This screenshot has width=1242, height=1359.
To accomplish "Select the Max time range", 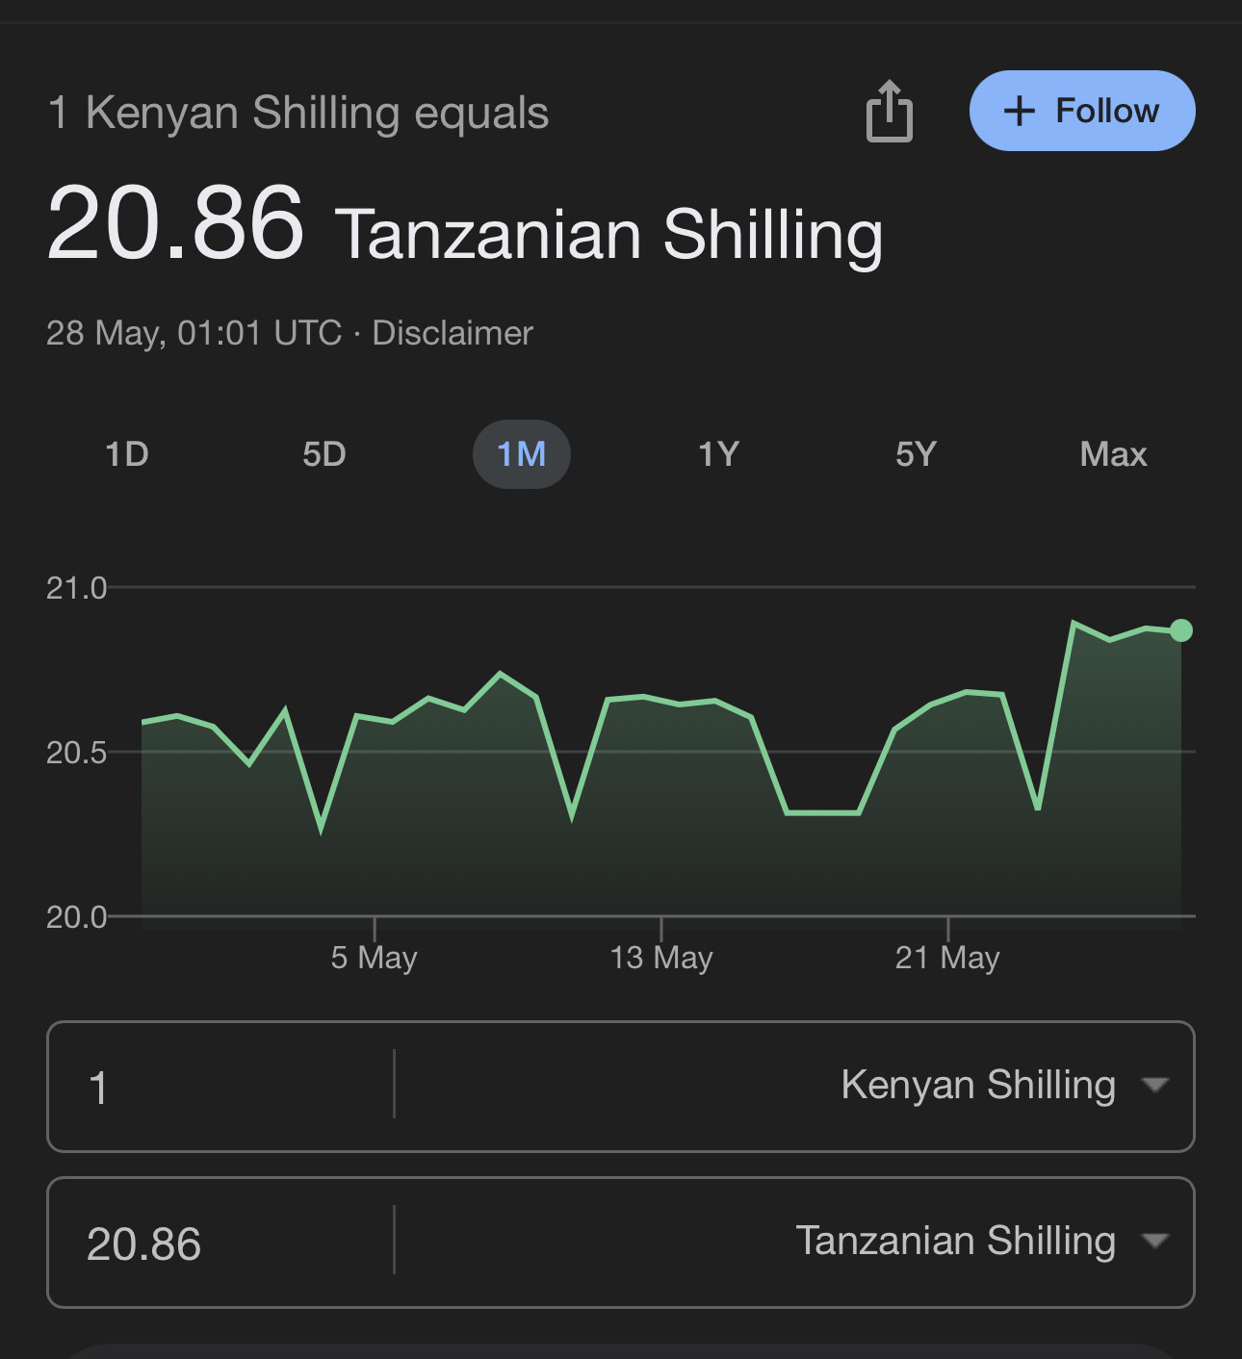I will pos(1113,454).
